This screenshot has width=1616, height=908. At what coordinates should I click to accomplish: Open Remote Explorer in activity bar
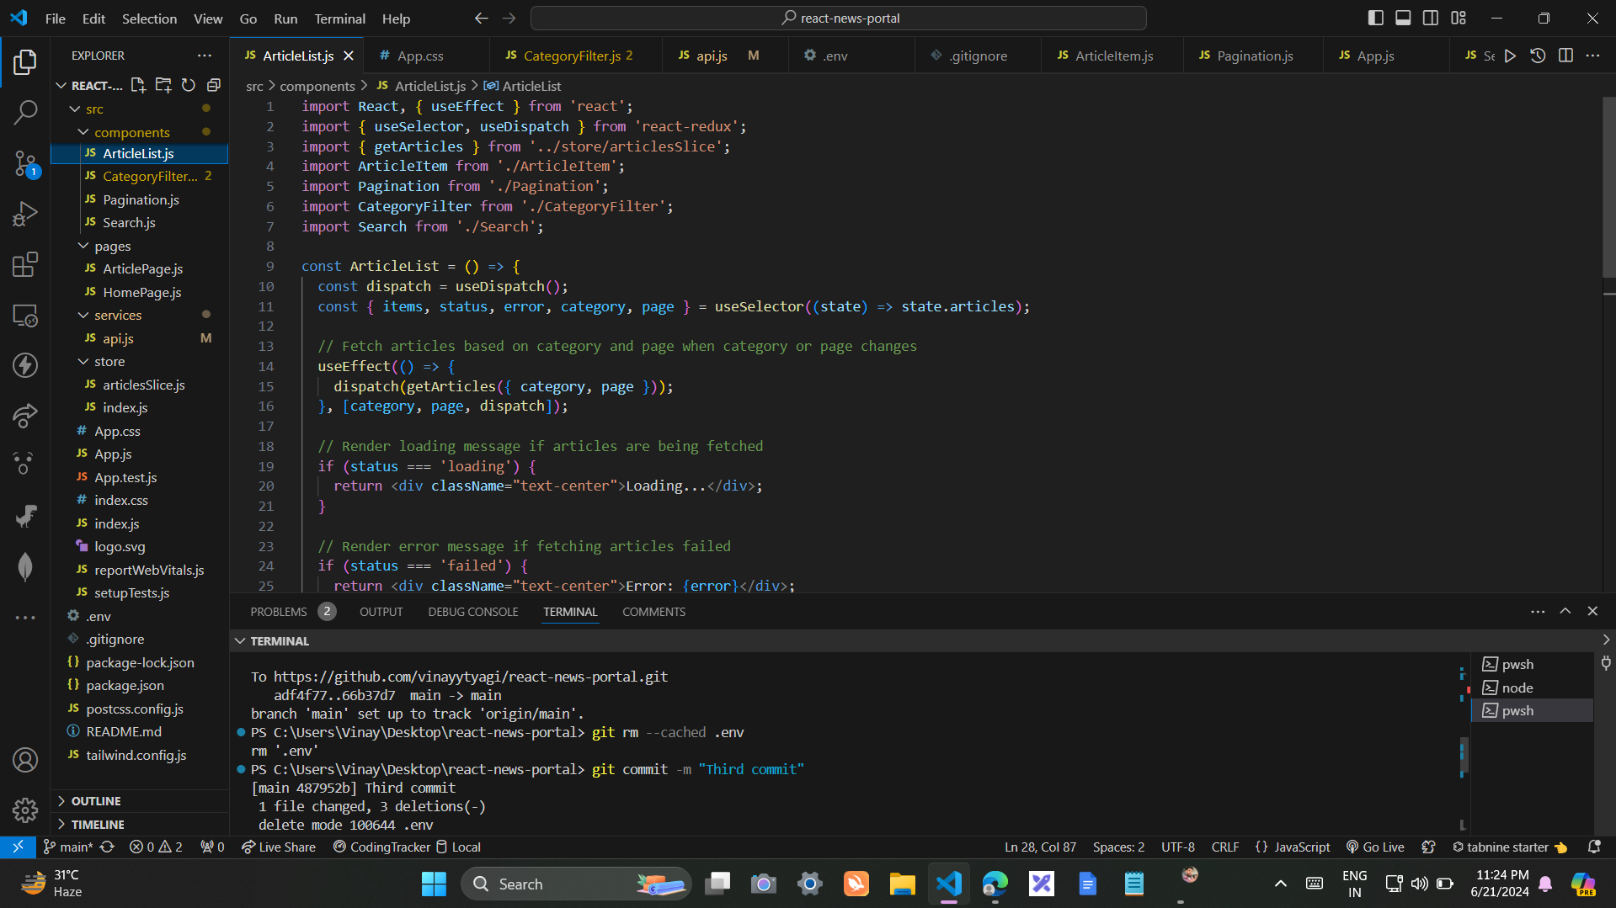25,316
